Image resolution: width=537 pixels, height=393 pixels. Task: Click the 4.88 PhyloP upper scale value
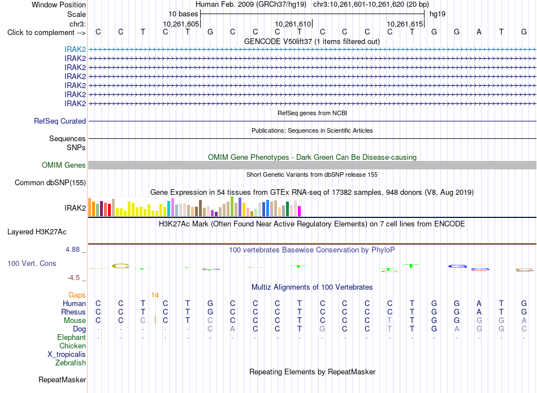point(72,250)
